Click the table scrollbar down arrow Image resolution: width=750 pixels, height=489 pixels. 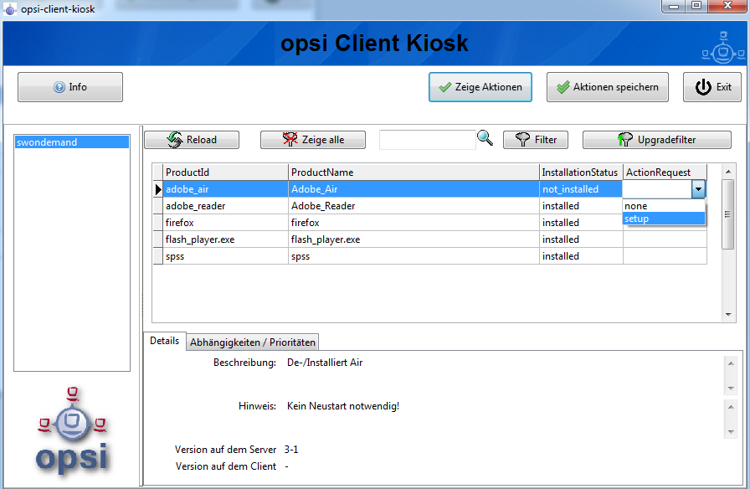(728, 314)
